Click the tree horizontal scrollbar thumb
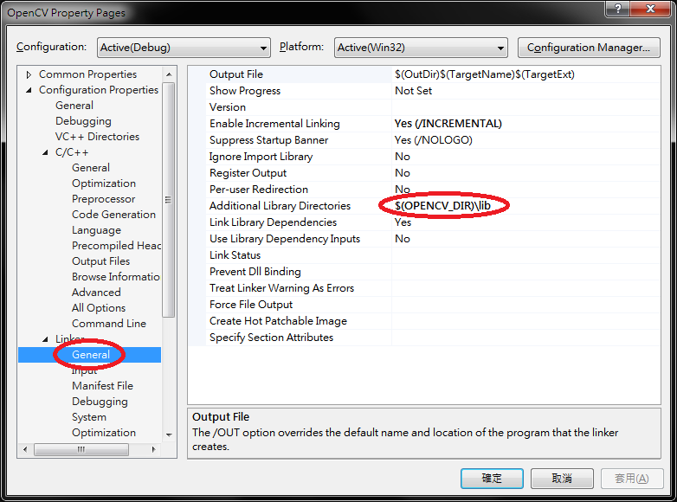 (x=81, y=449)
